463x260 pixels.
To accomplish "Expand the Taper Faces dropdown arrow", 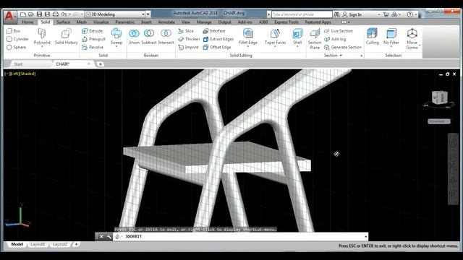I will [x=275, y=46].
